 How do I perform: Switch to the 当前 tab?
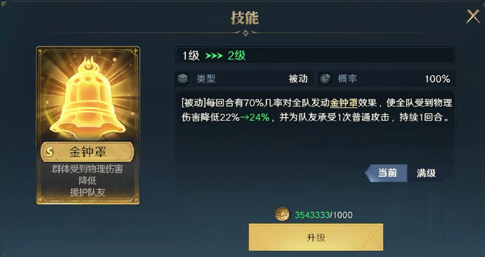pos(386,173)
